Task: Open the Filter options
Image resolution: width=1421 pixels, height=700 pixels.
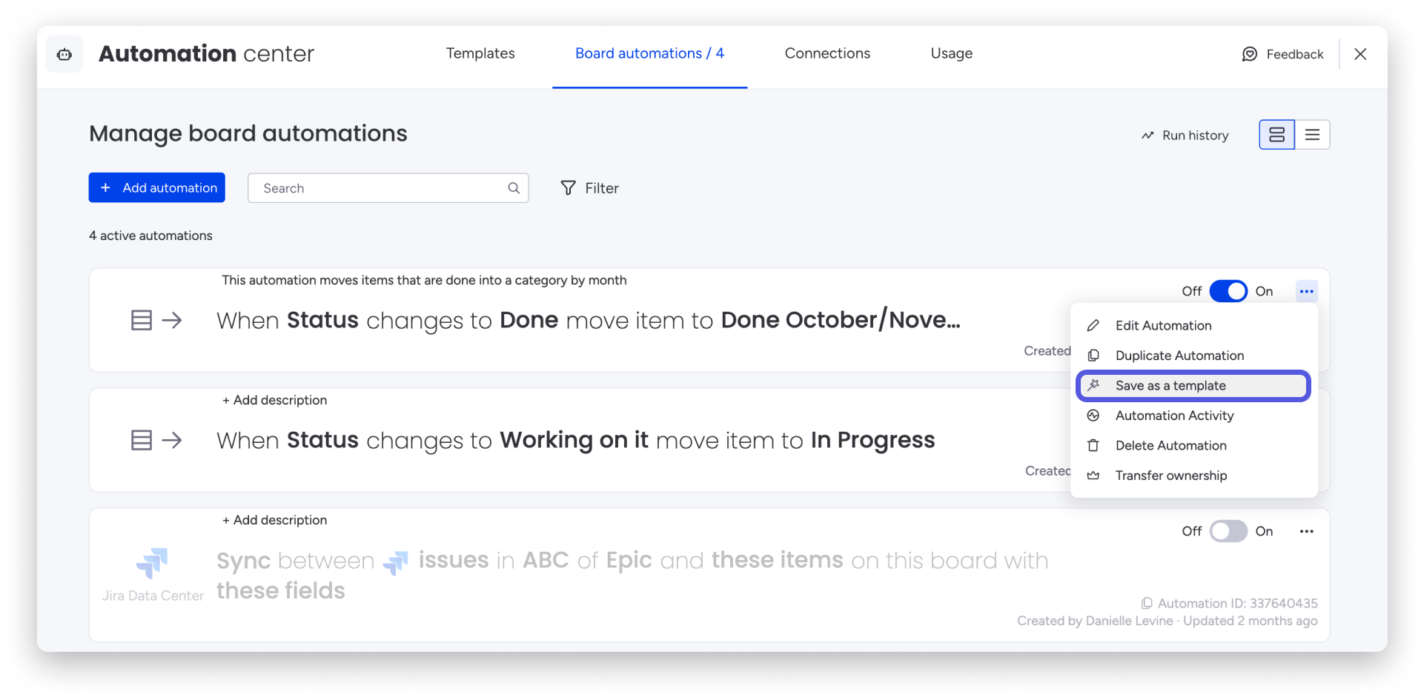Action: click(590, 188)
